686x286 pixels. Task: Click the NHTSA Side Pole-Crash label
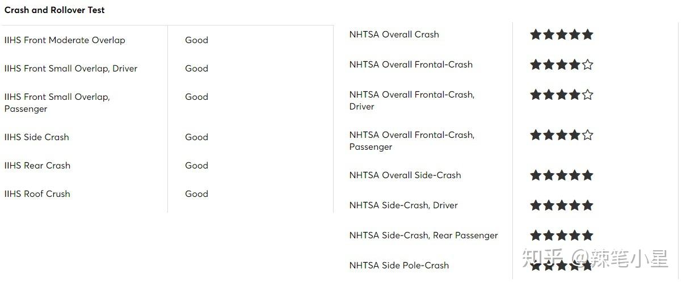[399, 266]
